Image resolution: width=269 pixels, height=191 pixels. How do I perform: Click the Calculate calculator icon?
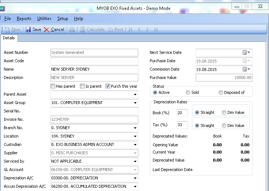point(82,29)
